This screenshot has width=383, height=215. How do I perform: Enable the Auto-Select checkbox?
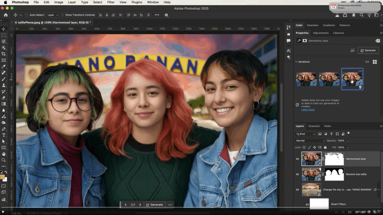tap(27, 15)
